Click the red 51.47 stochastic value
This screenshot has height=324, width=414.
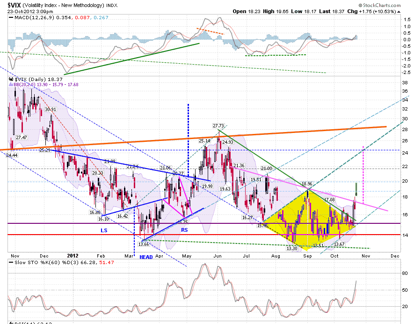107,262
